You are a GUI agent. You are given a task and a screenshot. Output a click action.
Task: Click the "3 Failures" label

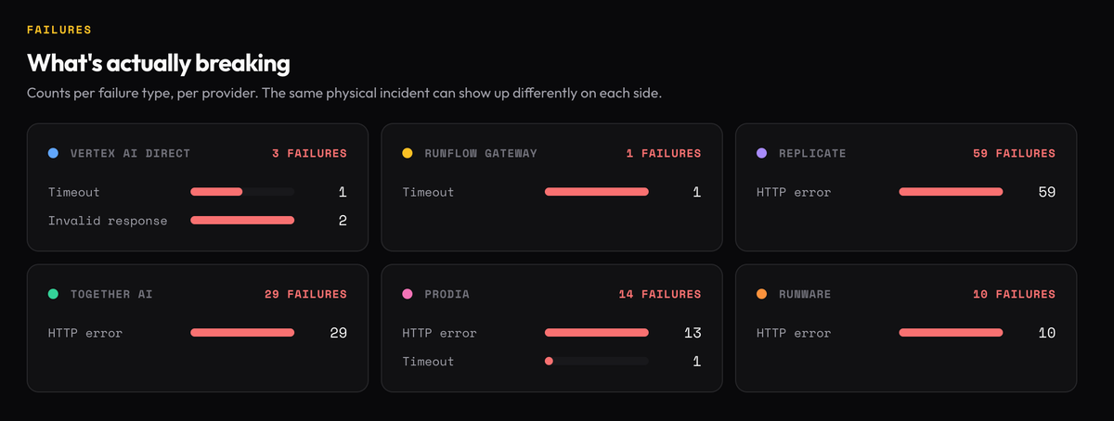coord(309,153)
